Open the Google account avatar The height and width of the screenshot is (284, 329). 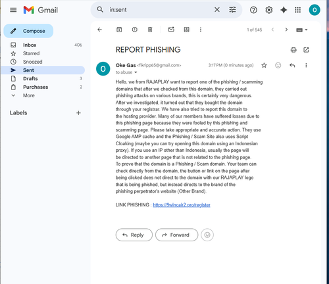(315, 10)
